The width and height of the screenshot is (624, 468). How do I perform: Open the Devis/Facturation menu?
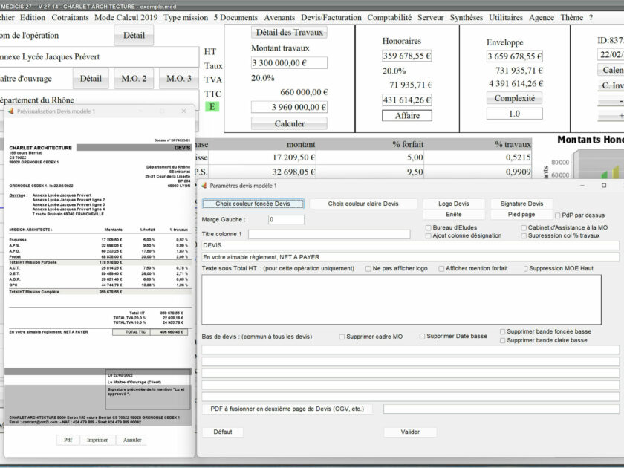tap(331, 17)
